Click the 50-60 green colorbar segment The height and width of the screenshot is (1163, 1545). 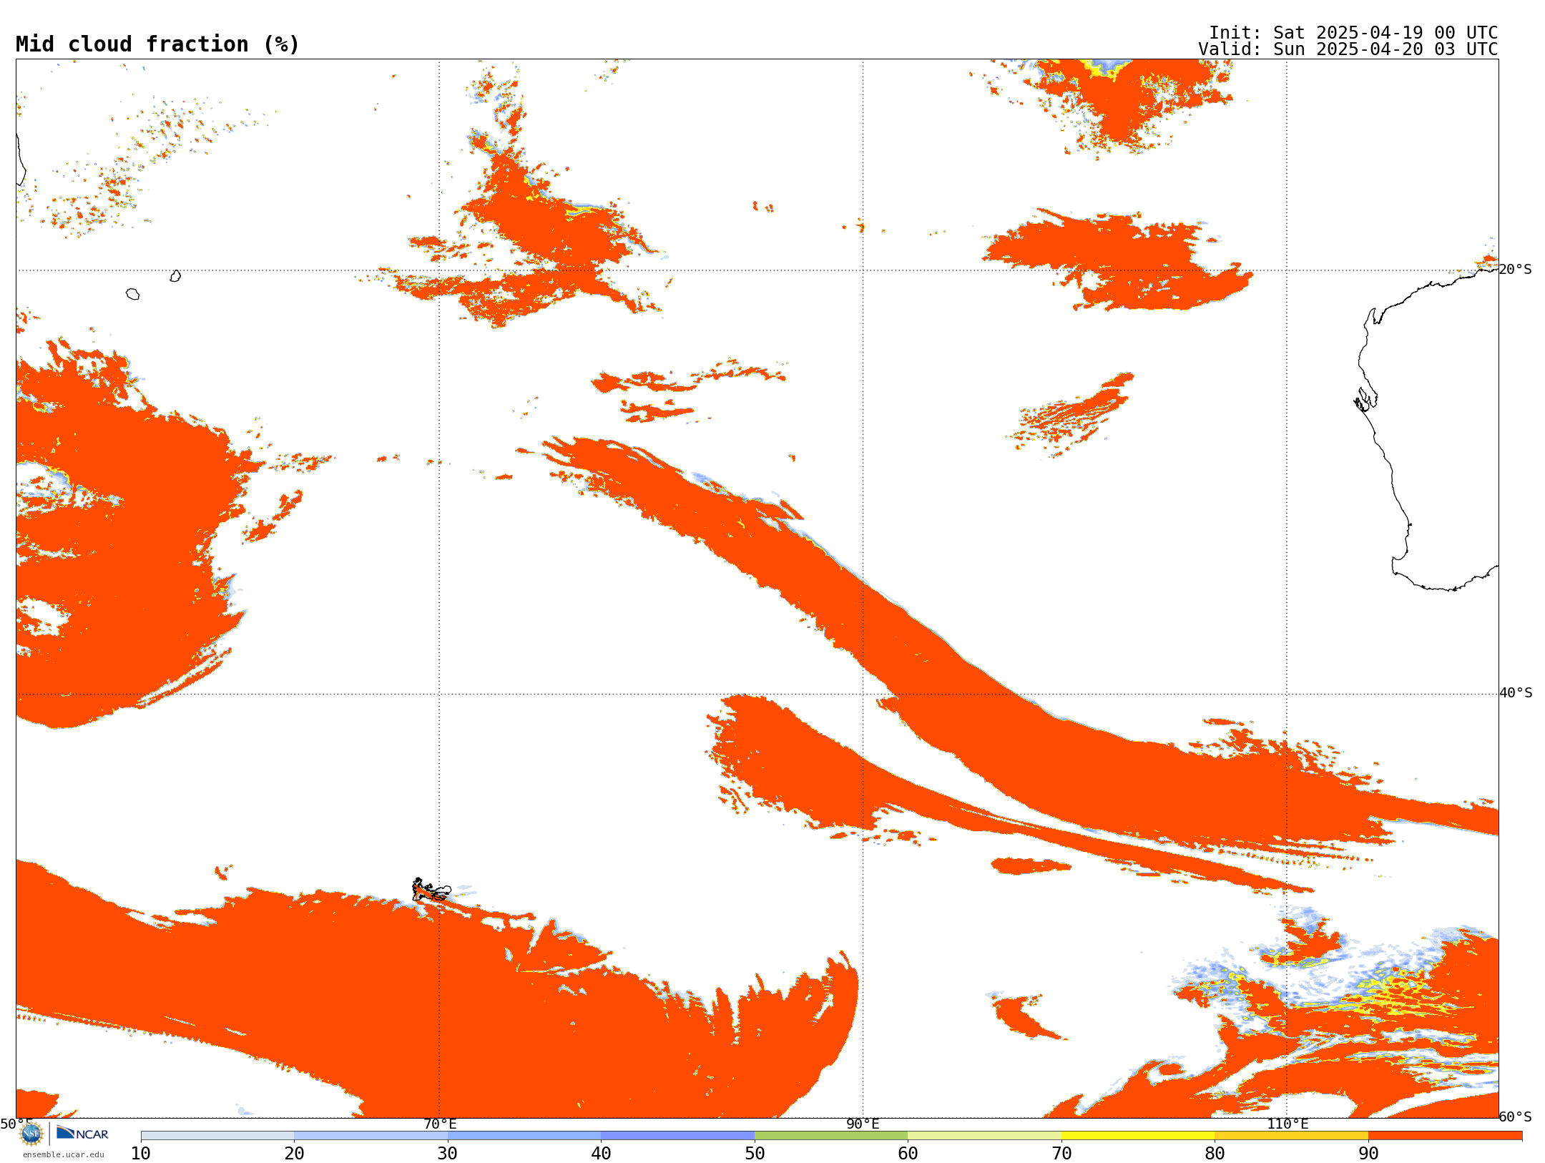coord(831,1136)
